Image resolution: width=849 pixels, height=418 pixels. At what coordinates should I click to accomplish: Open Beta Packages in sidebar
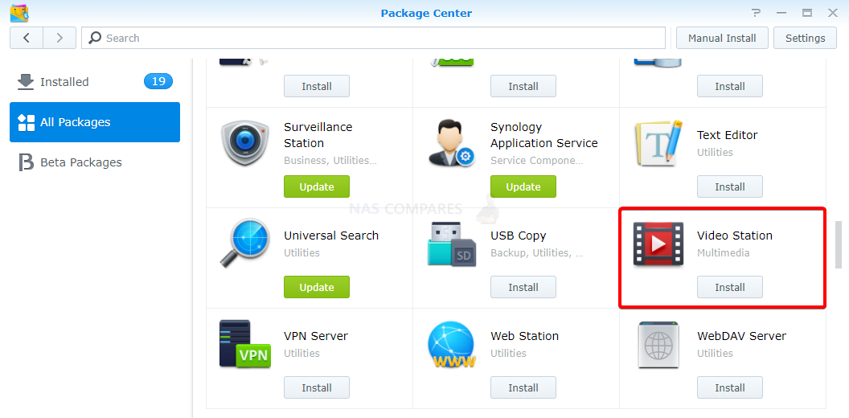tap(95, 162)
